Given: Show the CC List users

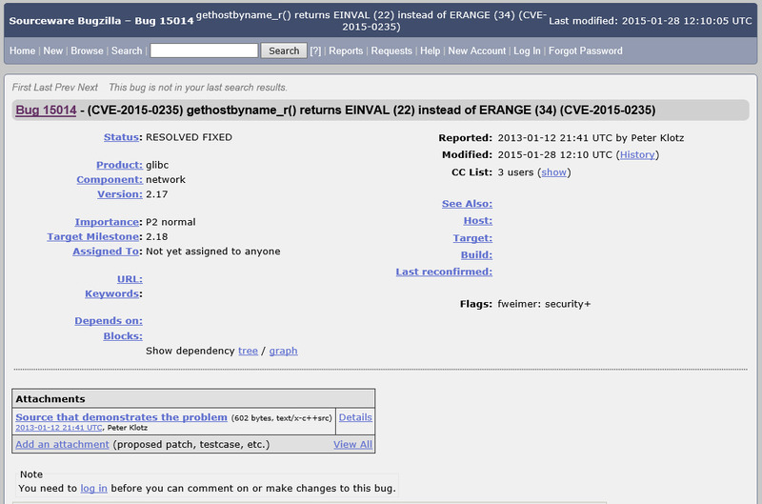Looking at the screenshot, I should [x=553, y=172].
